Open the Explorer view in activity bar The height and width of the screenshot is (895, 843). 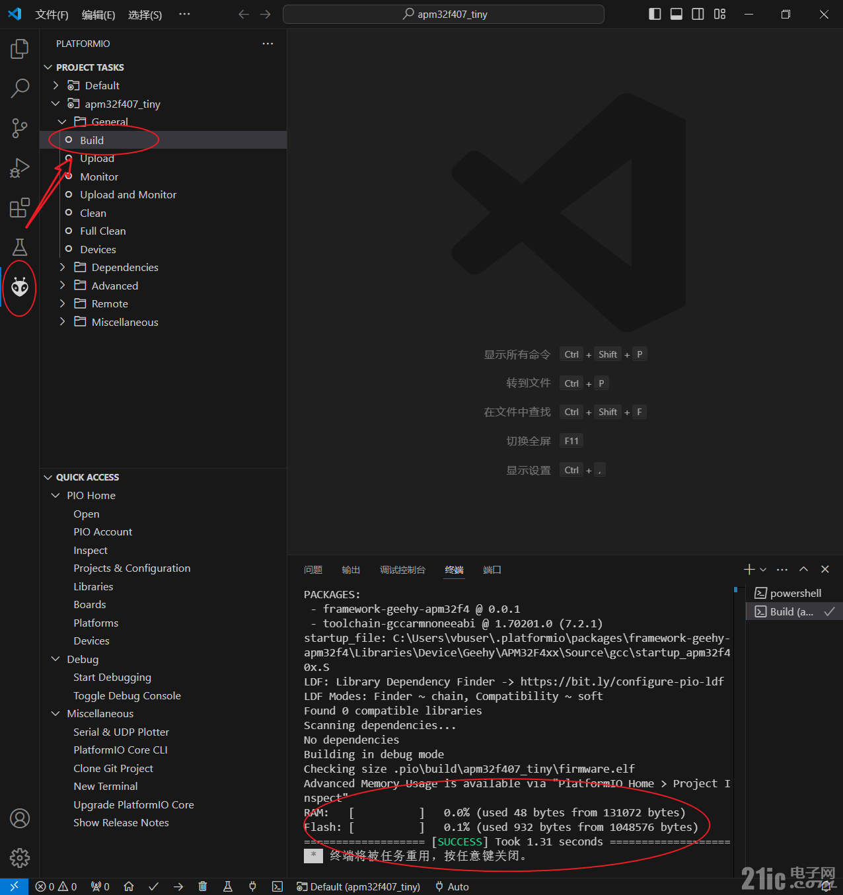click(x=20, y=48)
